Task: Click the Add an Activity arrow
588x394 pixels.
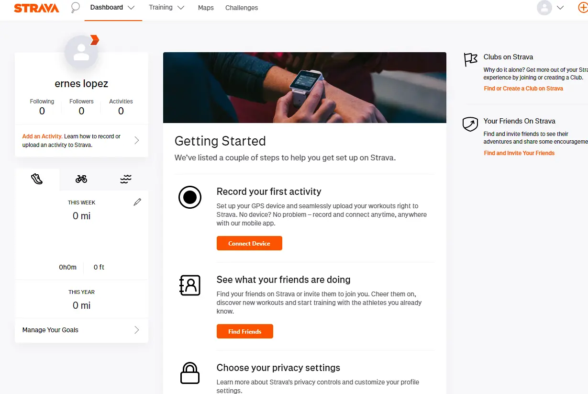Action: click(137, 140)
